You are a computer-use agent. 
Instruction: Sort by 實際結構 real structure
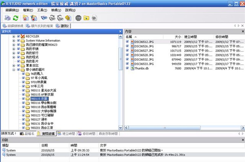tap(47, 134)
